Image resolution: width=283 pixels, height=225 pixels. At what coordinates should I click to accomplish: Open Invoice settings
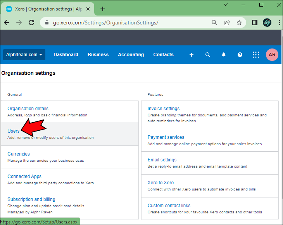[x=164, y=109]
